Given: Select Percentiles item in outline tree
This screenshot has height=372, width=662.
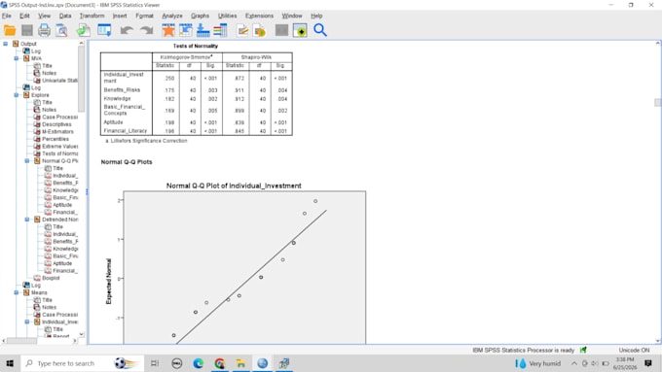Looking at the screenshot, I should [x=55, y=139].
